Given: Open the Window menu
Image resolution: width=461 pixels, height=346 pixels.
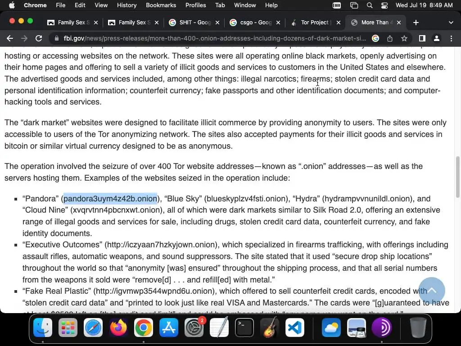Looking at the screenshot, I should (245, 5).
